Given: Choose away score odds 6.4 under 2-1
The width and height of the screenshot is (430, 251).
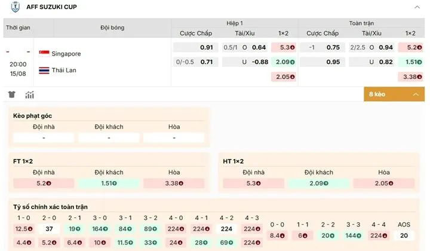Looking at the screenshot, I should pyautogui.click(x=74, y=243).
